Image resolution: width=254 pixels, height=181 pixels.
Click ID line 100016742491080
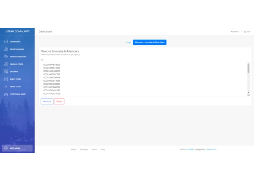coord(52,90)
